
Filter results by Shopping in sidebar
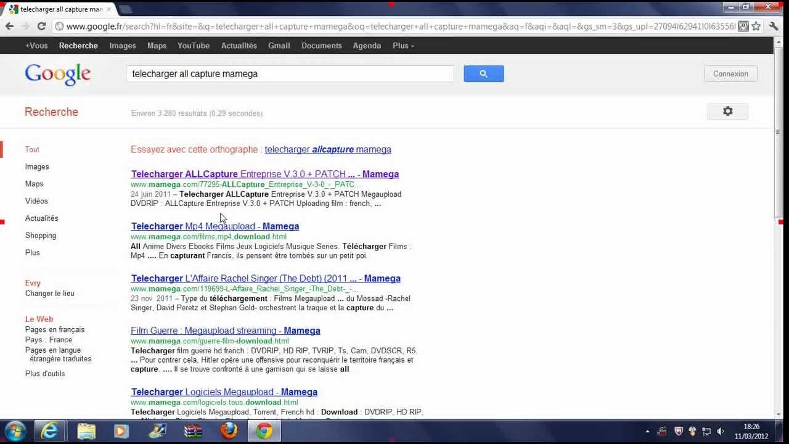40,236
